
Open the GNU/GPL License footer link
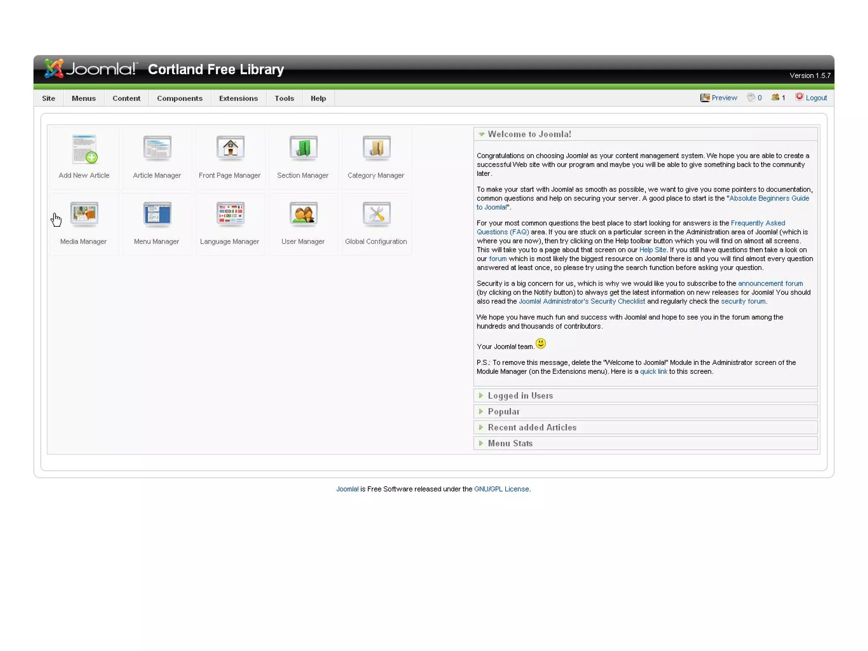click(x=501, y=489)
